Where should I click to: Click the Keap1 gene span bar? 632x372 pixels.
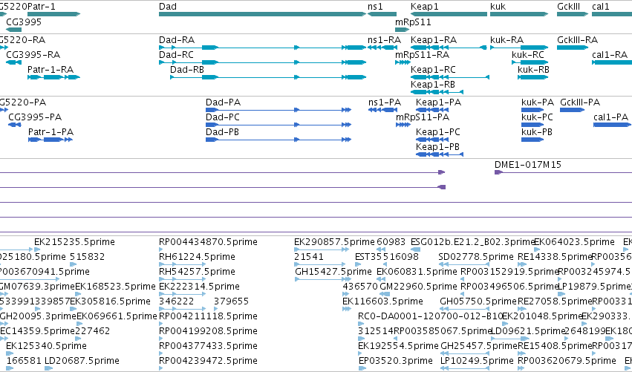[449, 15]
